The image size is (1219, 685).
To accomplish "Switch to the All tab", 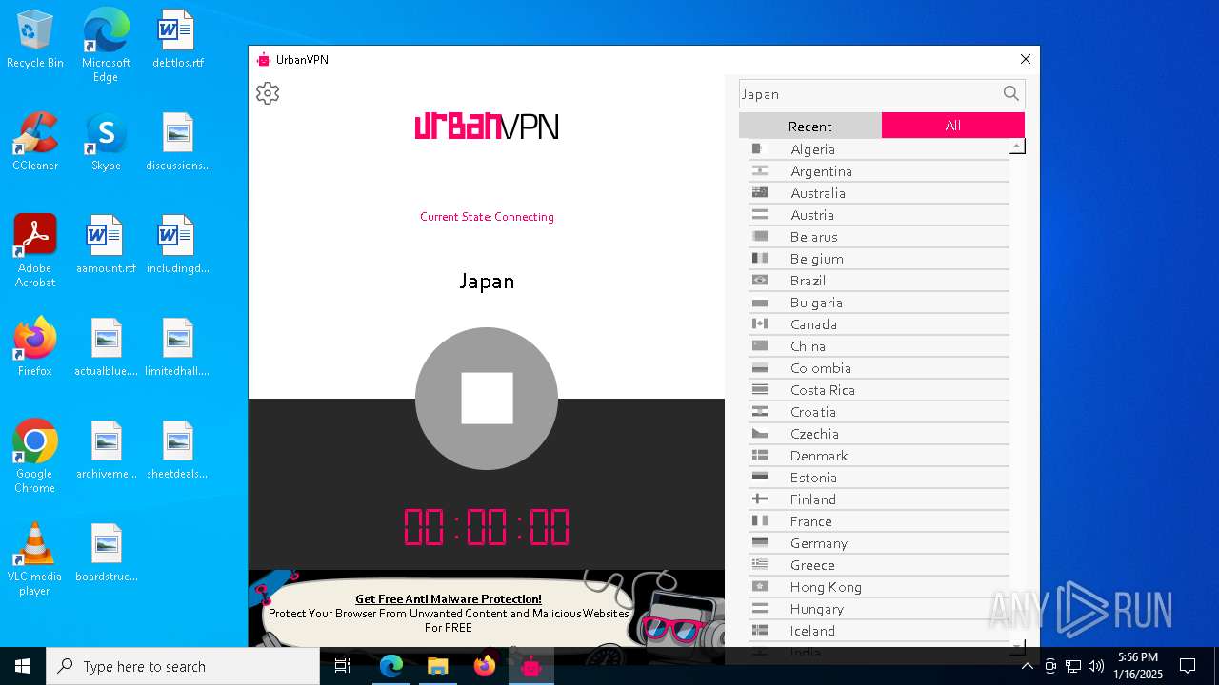I will pos(953,126).
